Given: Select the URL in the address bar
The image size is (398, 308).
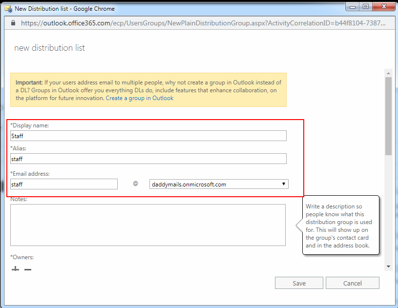Looking at the screenshot, I should point(195,22).
